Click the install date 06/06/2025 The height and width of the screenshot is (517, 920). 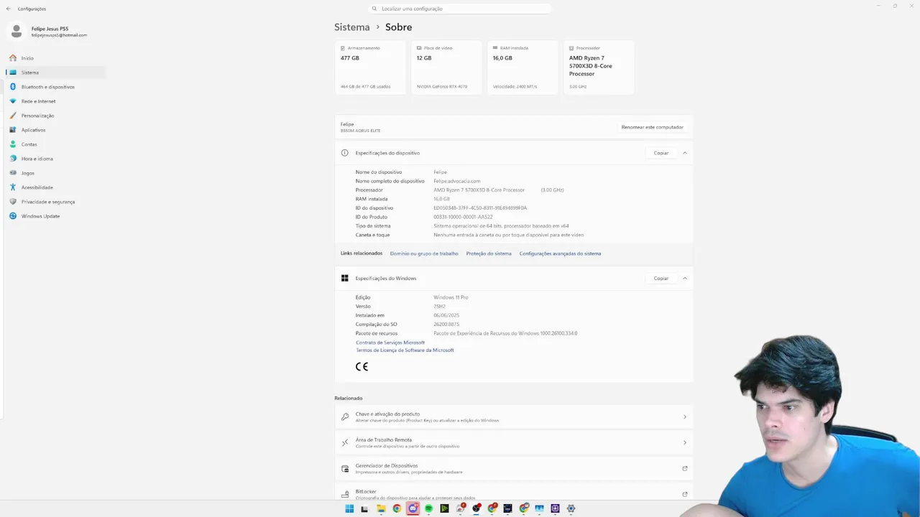[x=446, y=315]
